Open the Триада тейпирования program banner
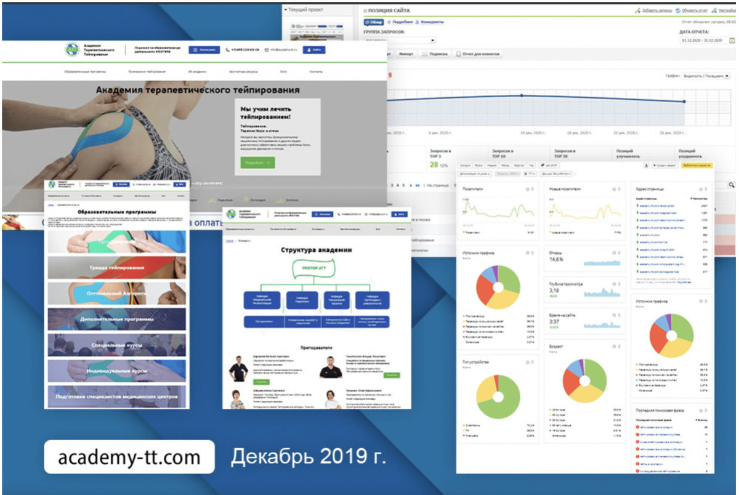This screenshot has width=739, height=495. click(117, 268)
